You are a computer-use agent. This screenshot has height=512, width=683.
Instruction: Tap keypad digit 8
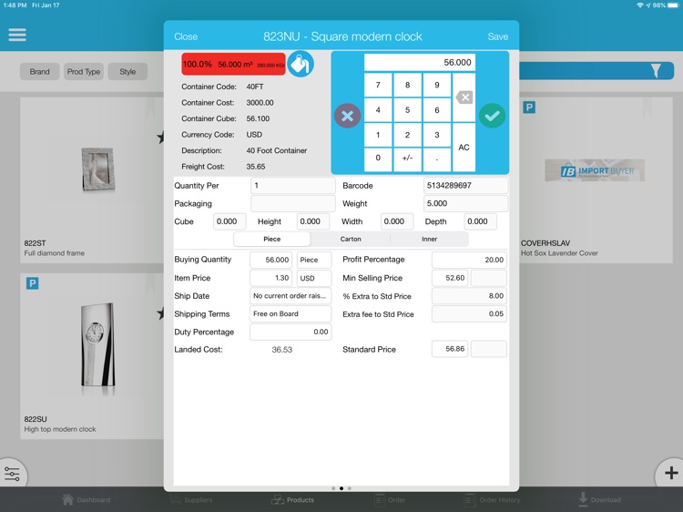[407, 85]
